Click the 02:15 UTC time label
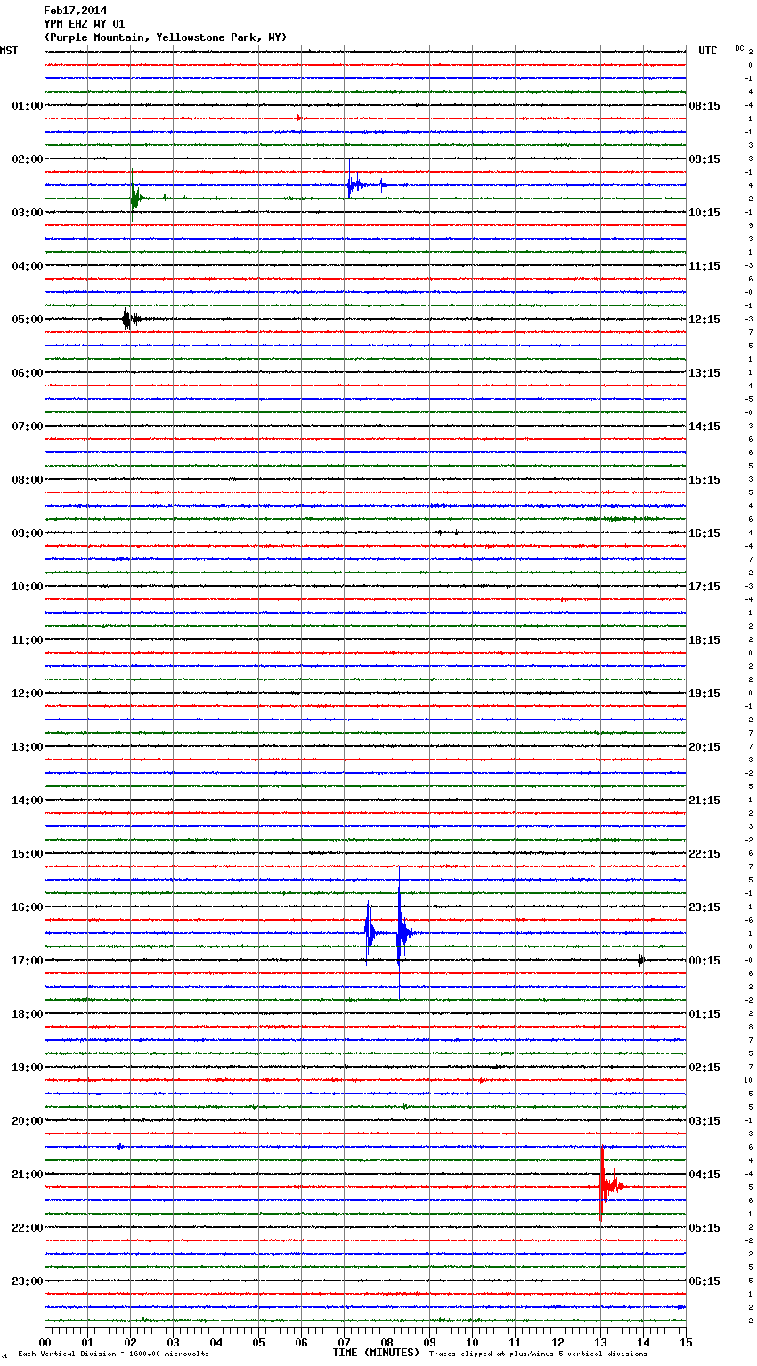Image resolution: width=757 pixels, height=1366 pixels. [x=704, y=1068]
